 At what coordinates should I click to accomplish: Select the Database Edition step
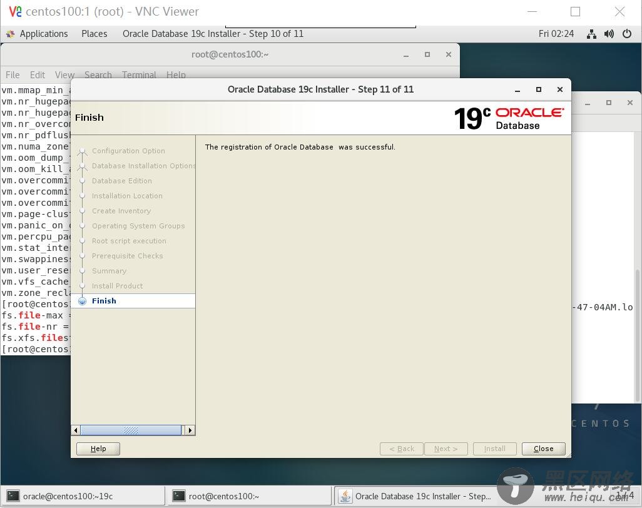coord(121,181)
